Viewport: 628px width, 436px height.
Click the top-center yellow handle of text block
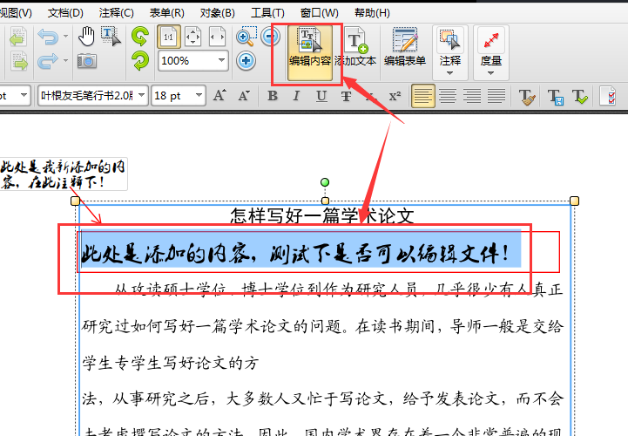pos(325,201)
